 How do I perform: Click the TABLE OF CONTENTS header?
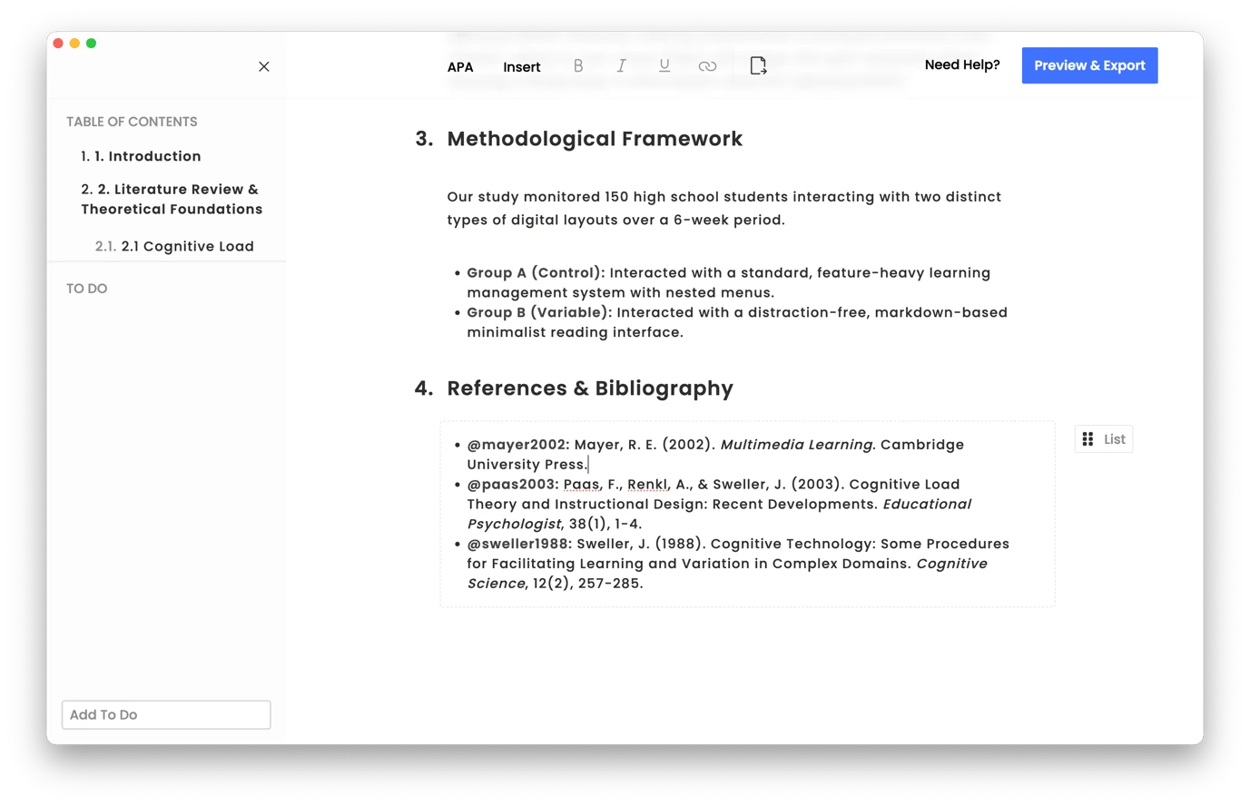point(132,122)
